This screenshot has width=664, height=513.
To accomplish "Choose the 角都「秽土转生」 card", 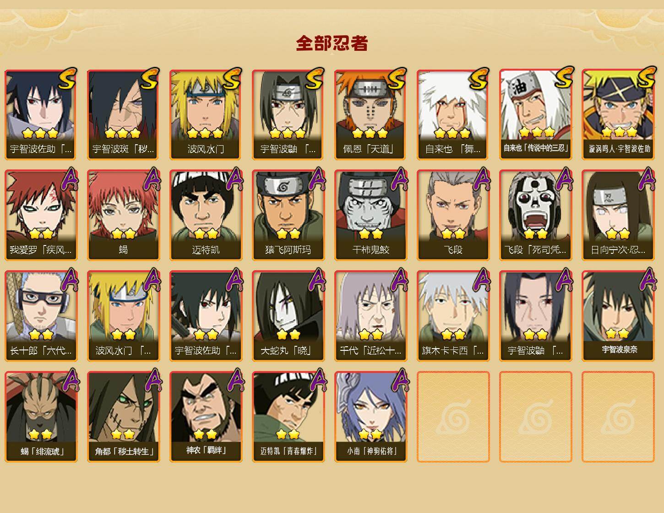I will (123, 417).
